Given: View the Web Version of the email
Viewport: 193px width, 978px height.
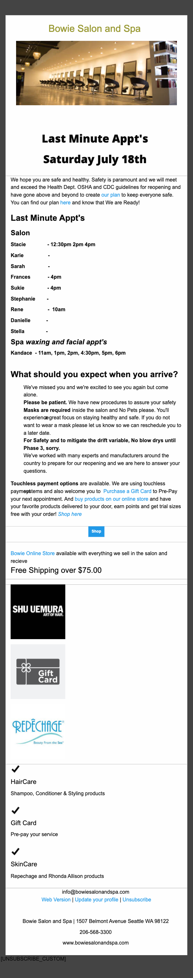Looking at the screenshot, I should pos(56,899).
